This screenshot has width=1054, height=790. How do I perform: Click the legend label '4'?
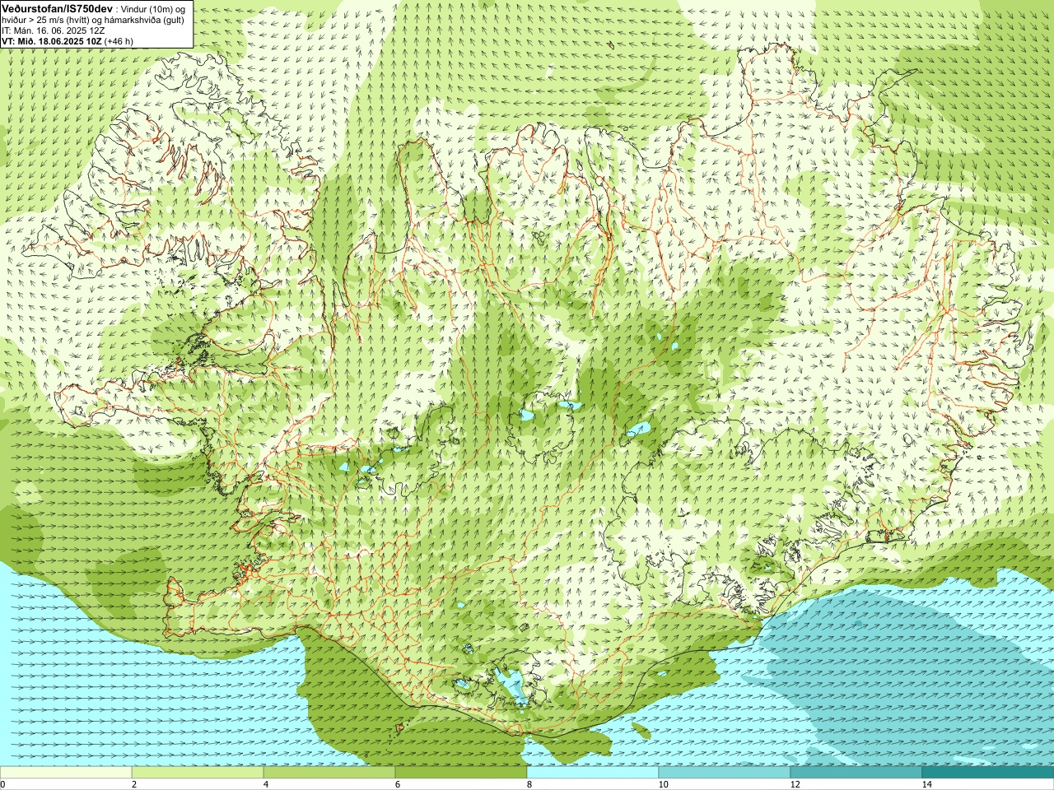point(266,784)
